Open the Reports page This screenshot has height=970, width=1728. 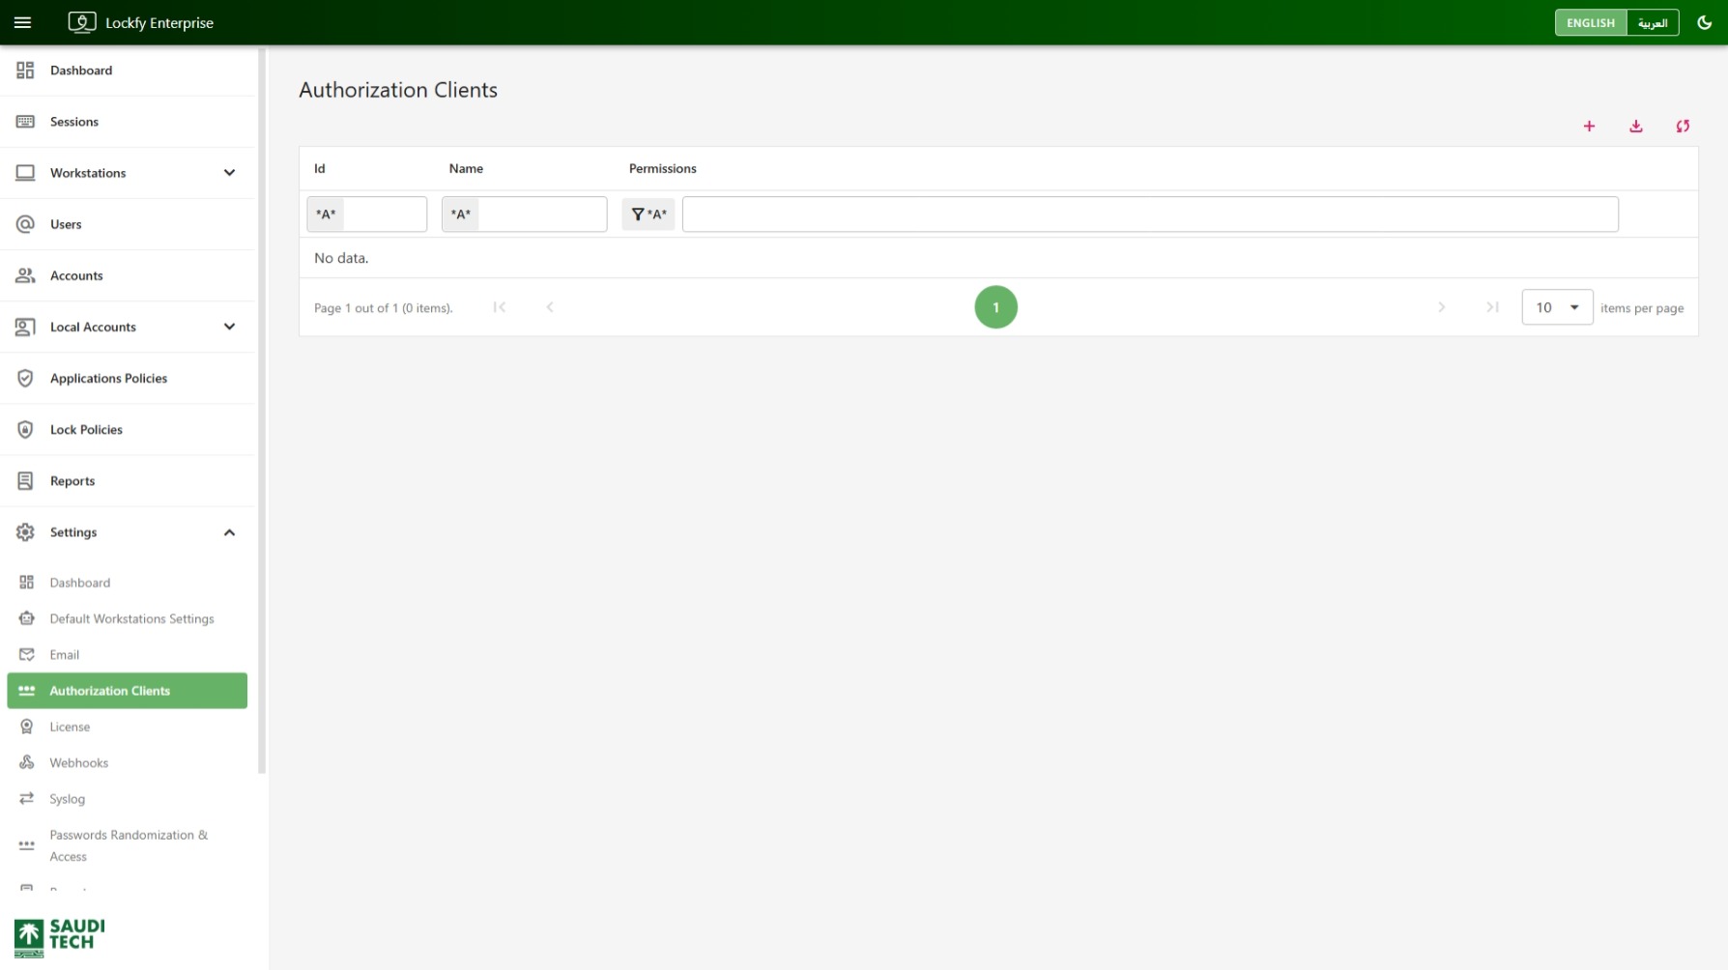click(128, 480)
